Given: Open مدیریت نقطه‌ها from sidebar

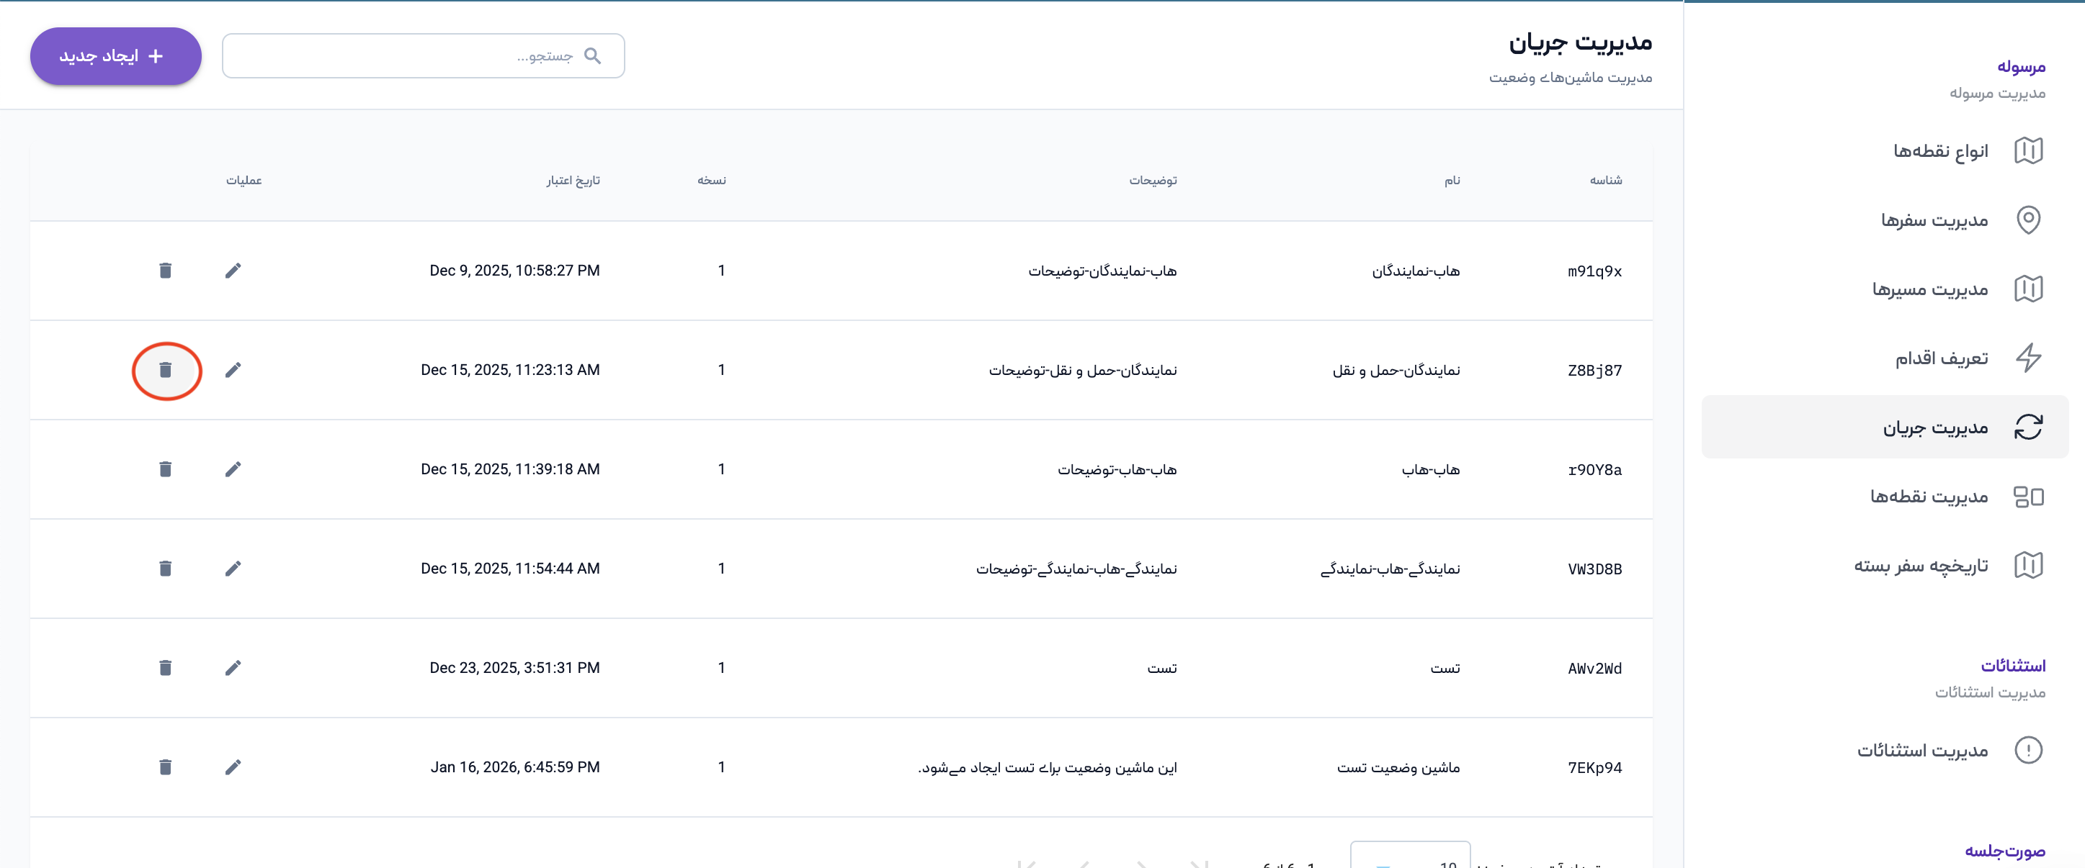Looking at the screenshot, I should click(1929, 496).
